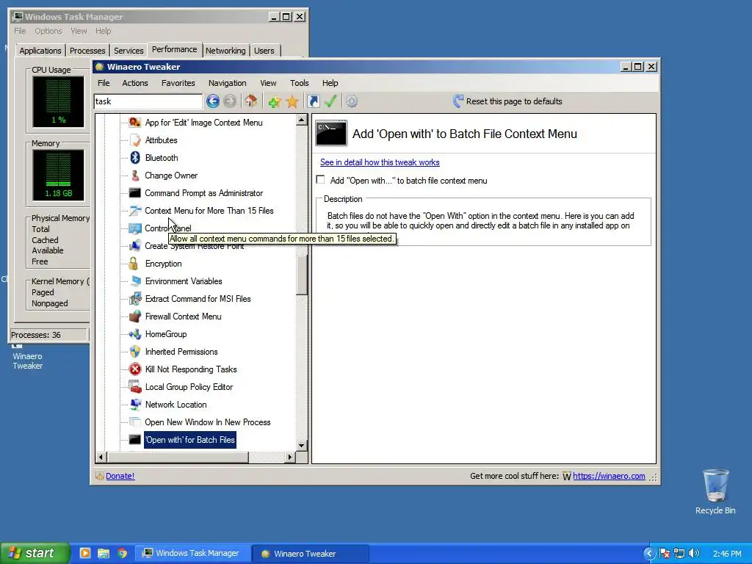Screen dimensions: 752x564
Task: Open the Navigation menu
Action: point(228,83)
